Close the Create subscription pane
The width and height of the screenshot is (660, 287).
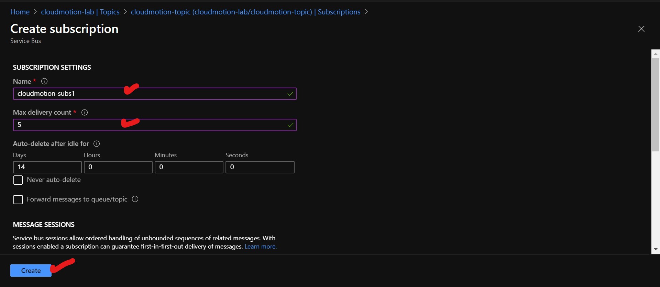pyautogui.click(x=641, y=29)
